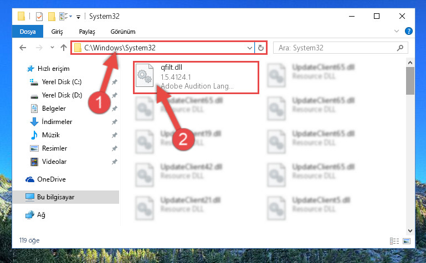The image size is (426, 263).
Task: Expand the address bar history dropdown
Action: [x=250, y=48]
